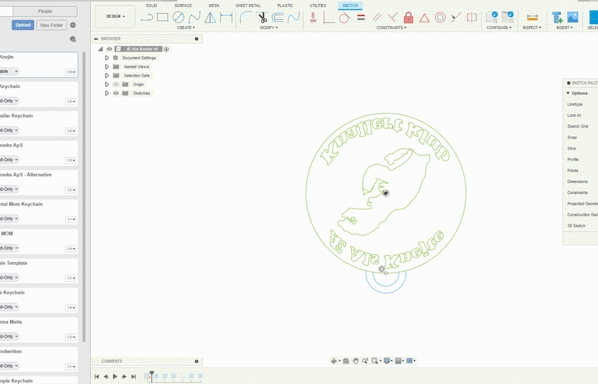
Task: Click the first sketch feature in timeline
Action: pyautogui.click(x=147, y=377)
